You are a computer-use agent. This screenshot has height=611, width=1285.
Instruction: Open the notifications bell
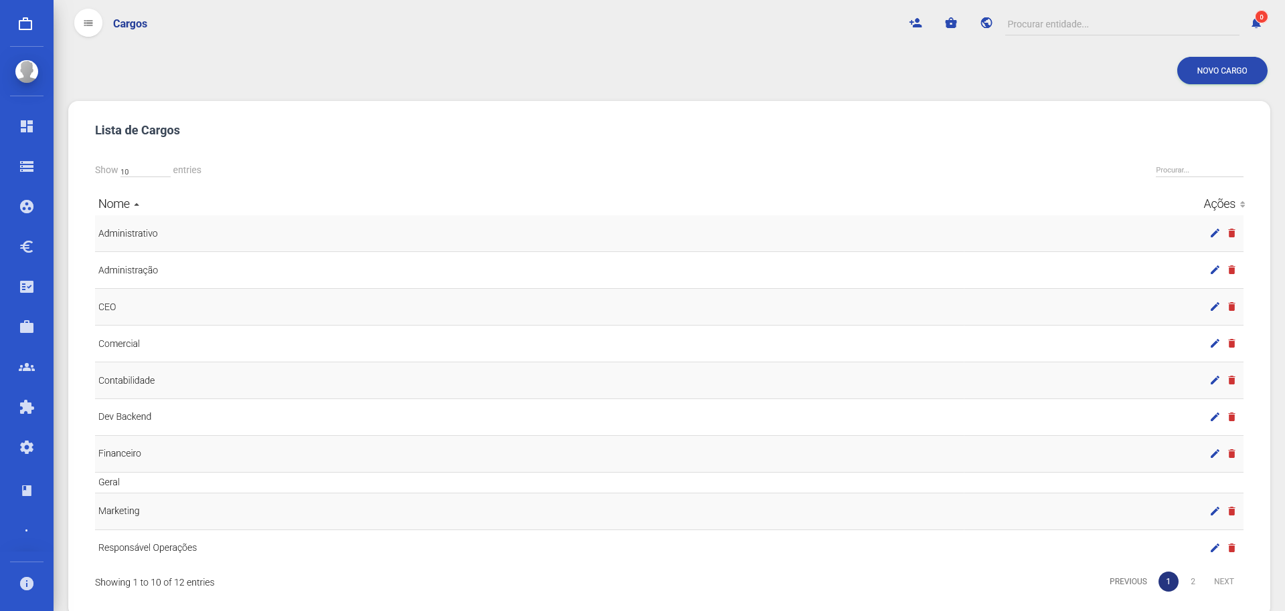pyautogui.click(x=1256, y=23)
